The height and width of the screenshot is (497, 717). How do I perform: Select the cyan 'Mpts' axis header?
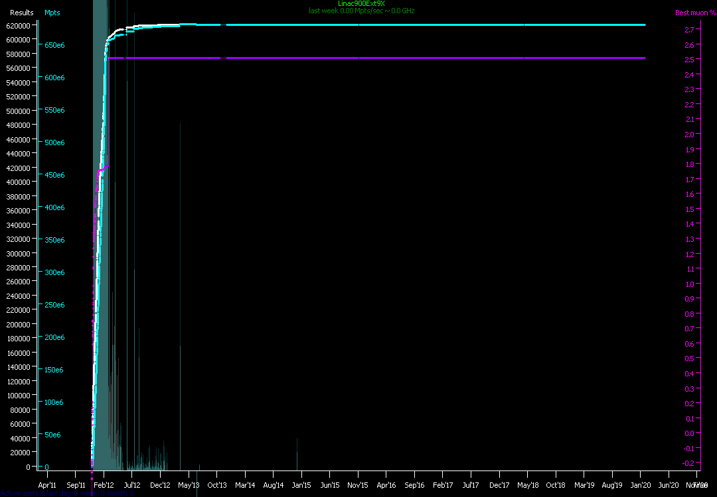click(x=52, y=13)
